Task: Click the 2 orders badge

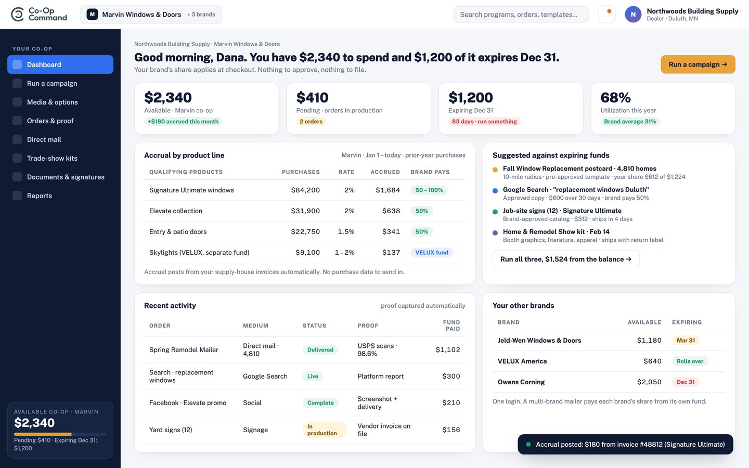Action: (311, 122)
